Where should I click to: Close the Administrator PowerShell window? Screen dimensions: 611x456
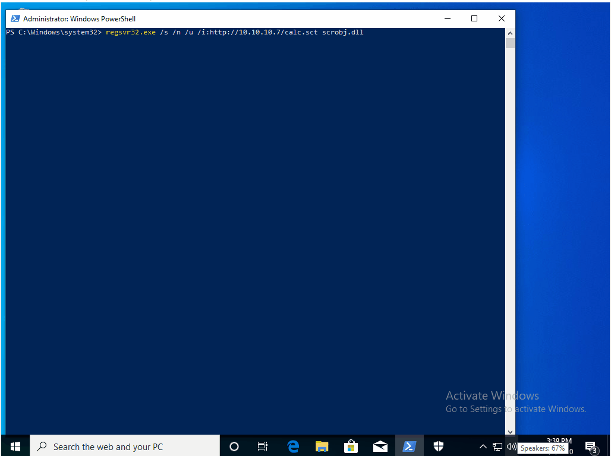click(502, 18)
